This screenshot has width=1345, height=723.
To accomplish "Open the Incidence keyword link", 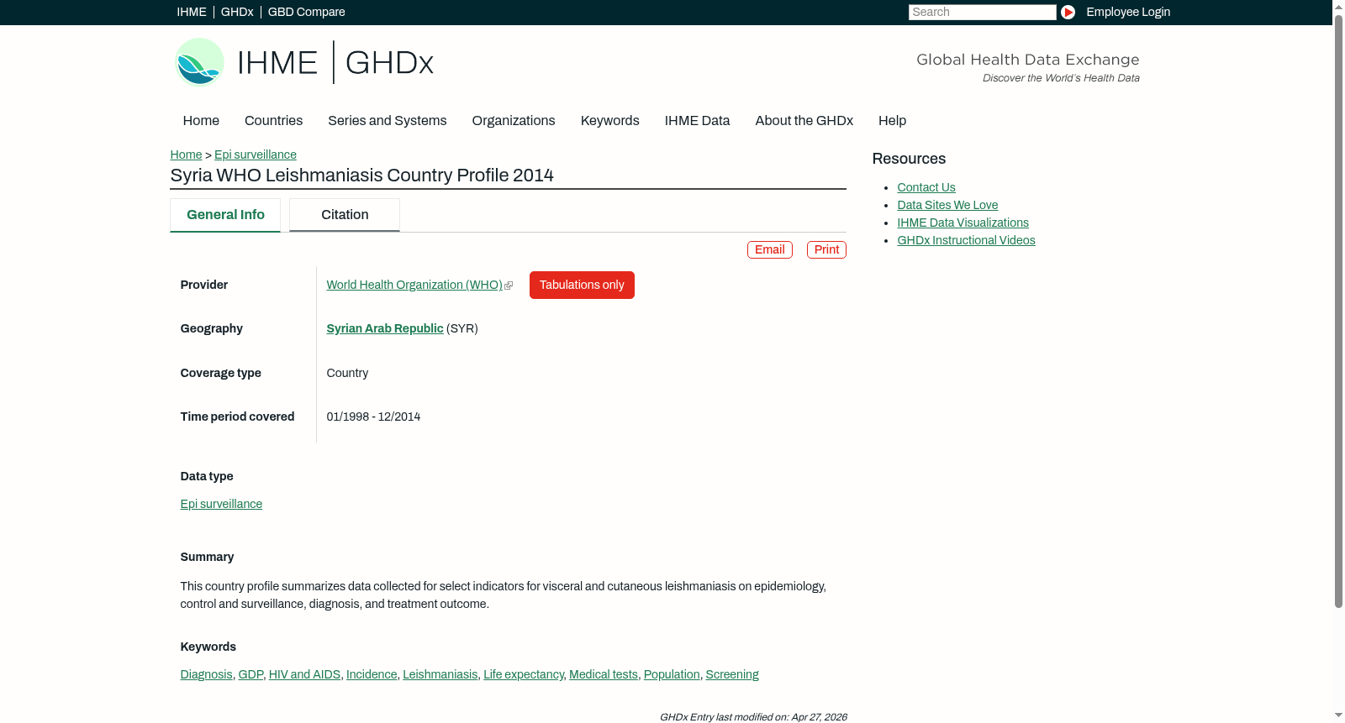I will point(372,674).
